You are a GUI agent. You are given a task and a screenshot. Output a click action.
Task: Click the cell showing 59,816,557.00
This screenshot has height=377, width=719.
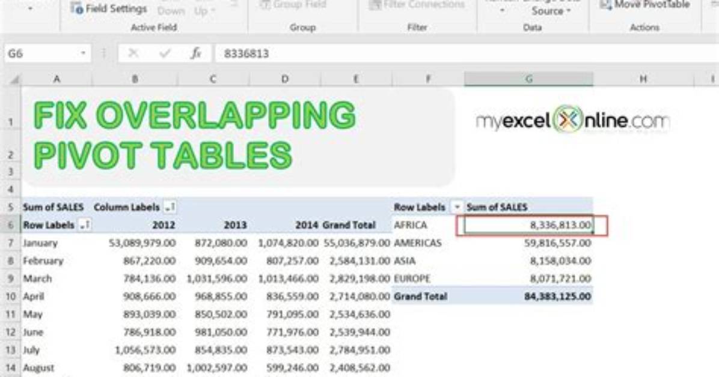click(x=558, y=243)
